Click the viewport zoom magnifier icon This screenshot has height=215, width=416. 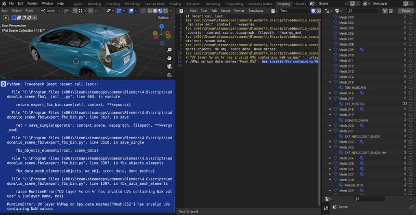coord(170,50)
